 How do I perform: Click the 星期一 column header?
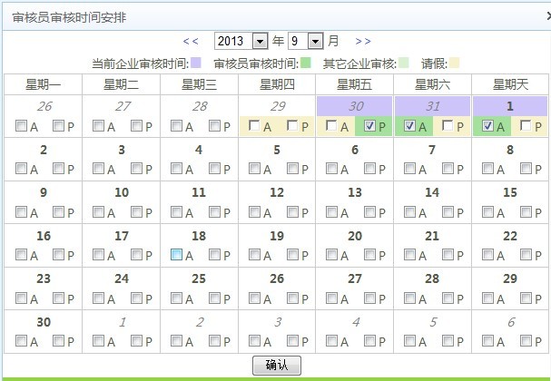[x=43, y=84]
